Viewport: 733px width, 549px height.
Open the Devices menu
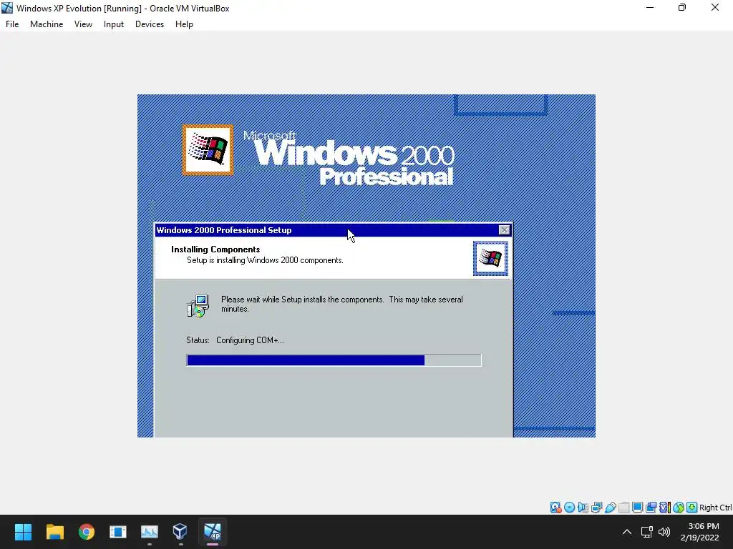click(x=150, y=24)
